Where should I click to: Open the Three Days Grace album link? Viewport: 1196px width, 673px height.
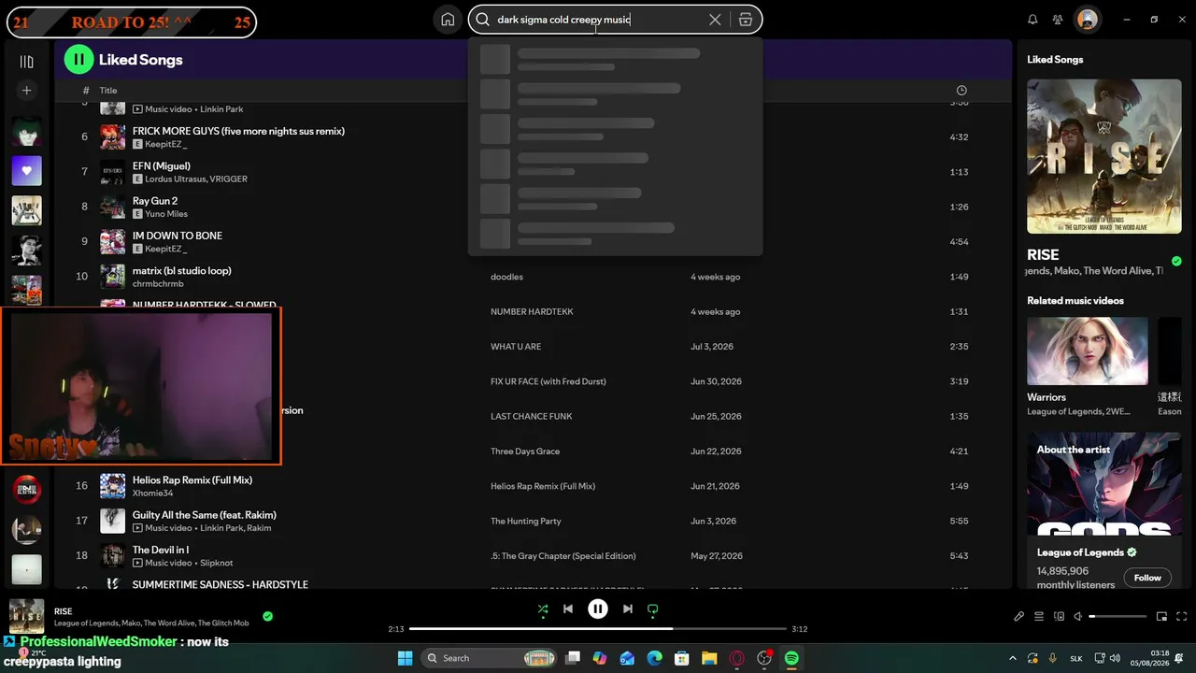pyautogui.click(x=525, y=451)
